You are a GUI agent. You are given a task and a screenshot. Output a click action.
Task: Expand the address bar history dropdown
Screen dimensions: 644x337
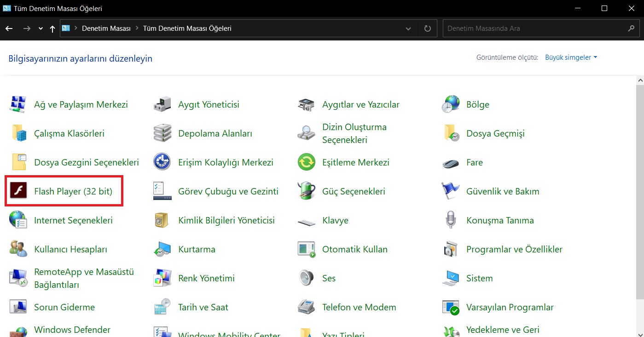point(408,29)
